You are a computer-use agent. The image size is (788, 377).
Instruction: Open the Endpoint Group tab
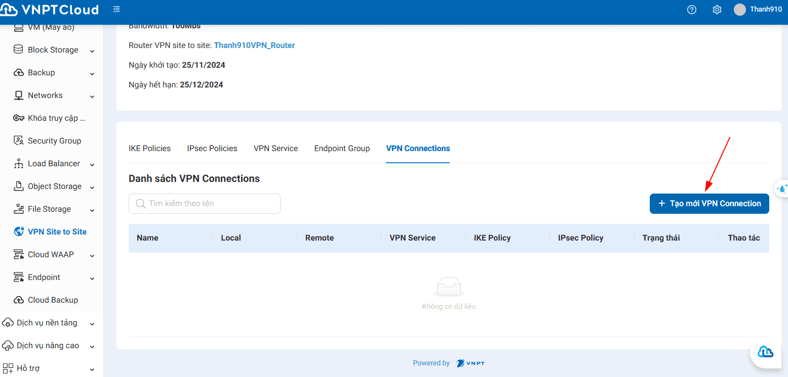pos(342,148)
